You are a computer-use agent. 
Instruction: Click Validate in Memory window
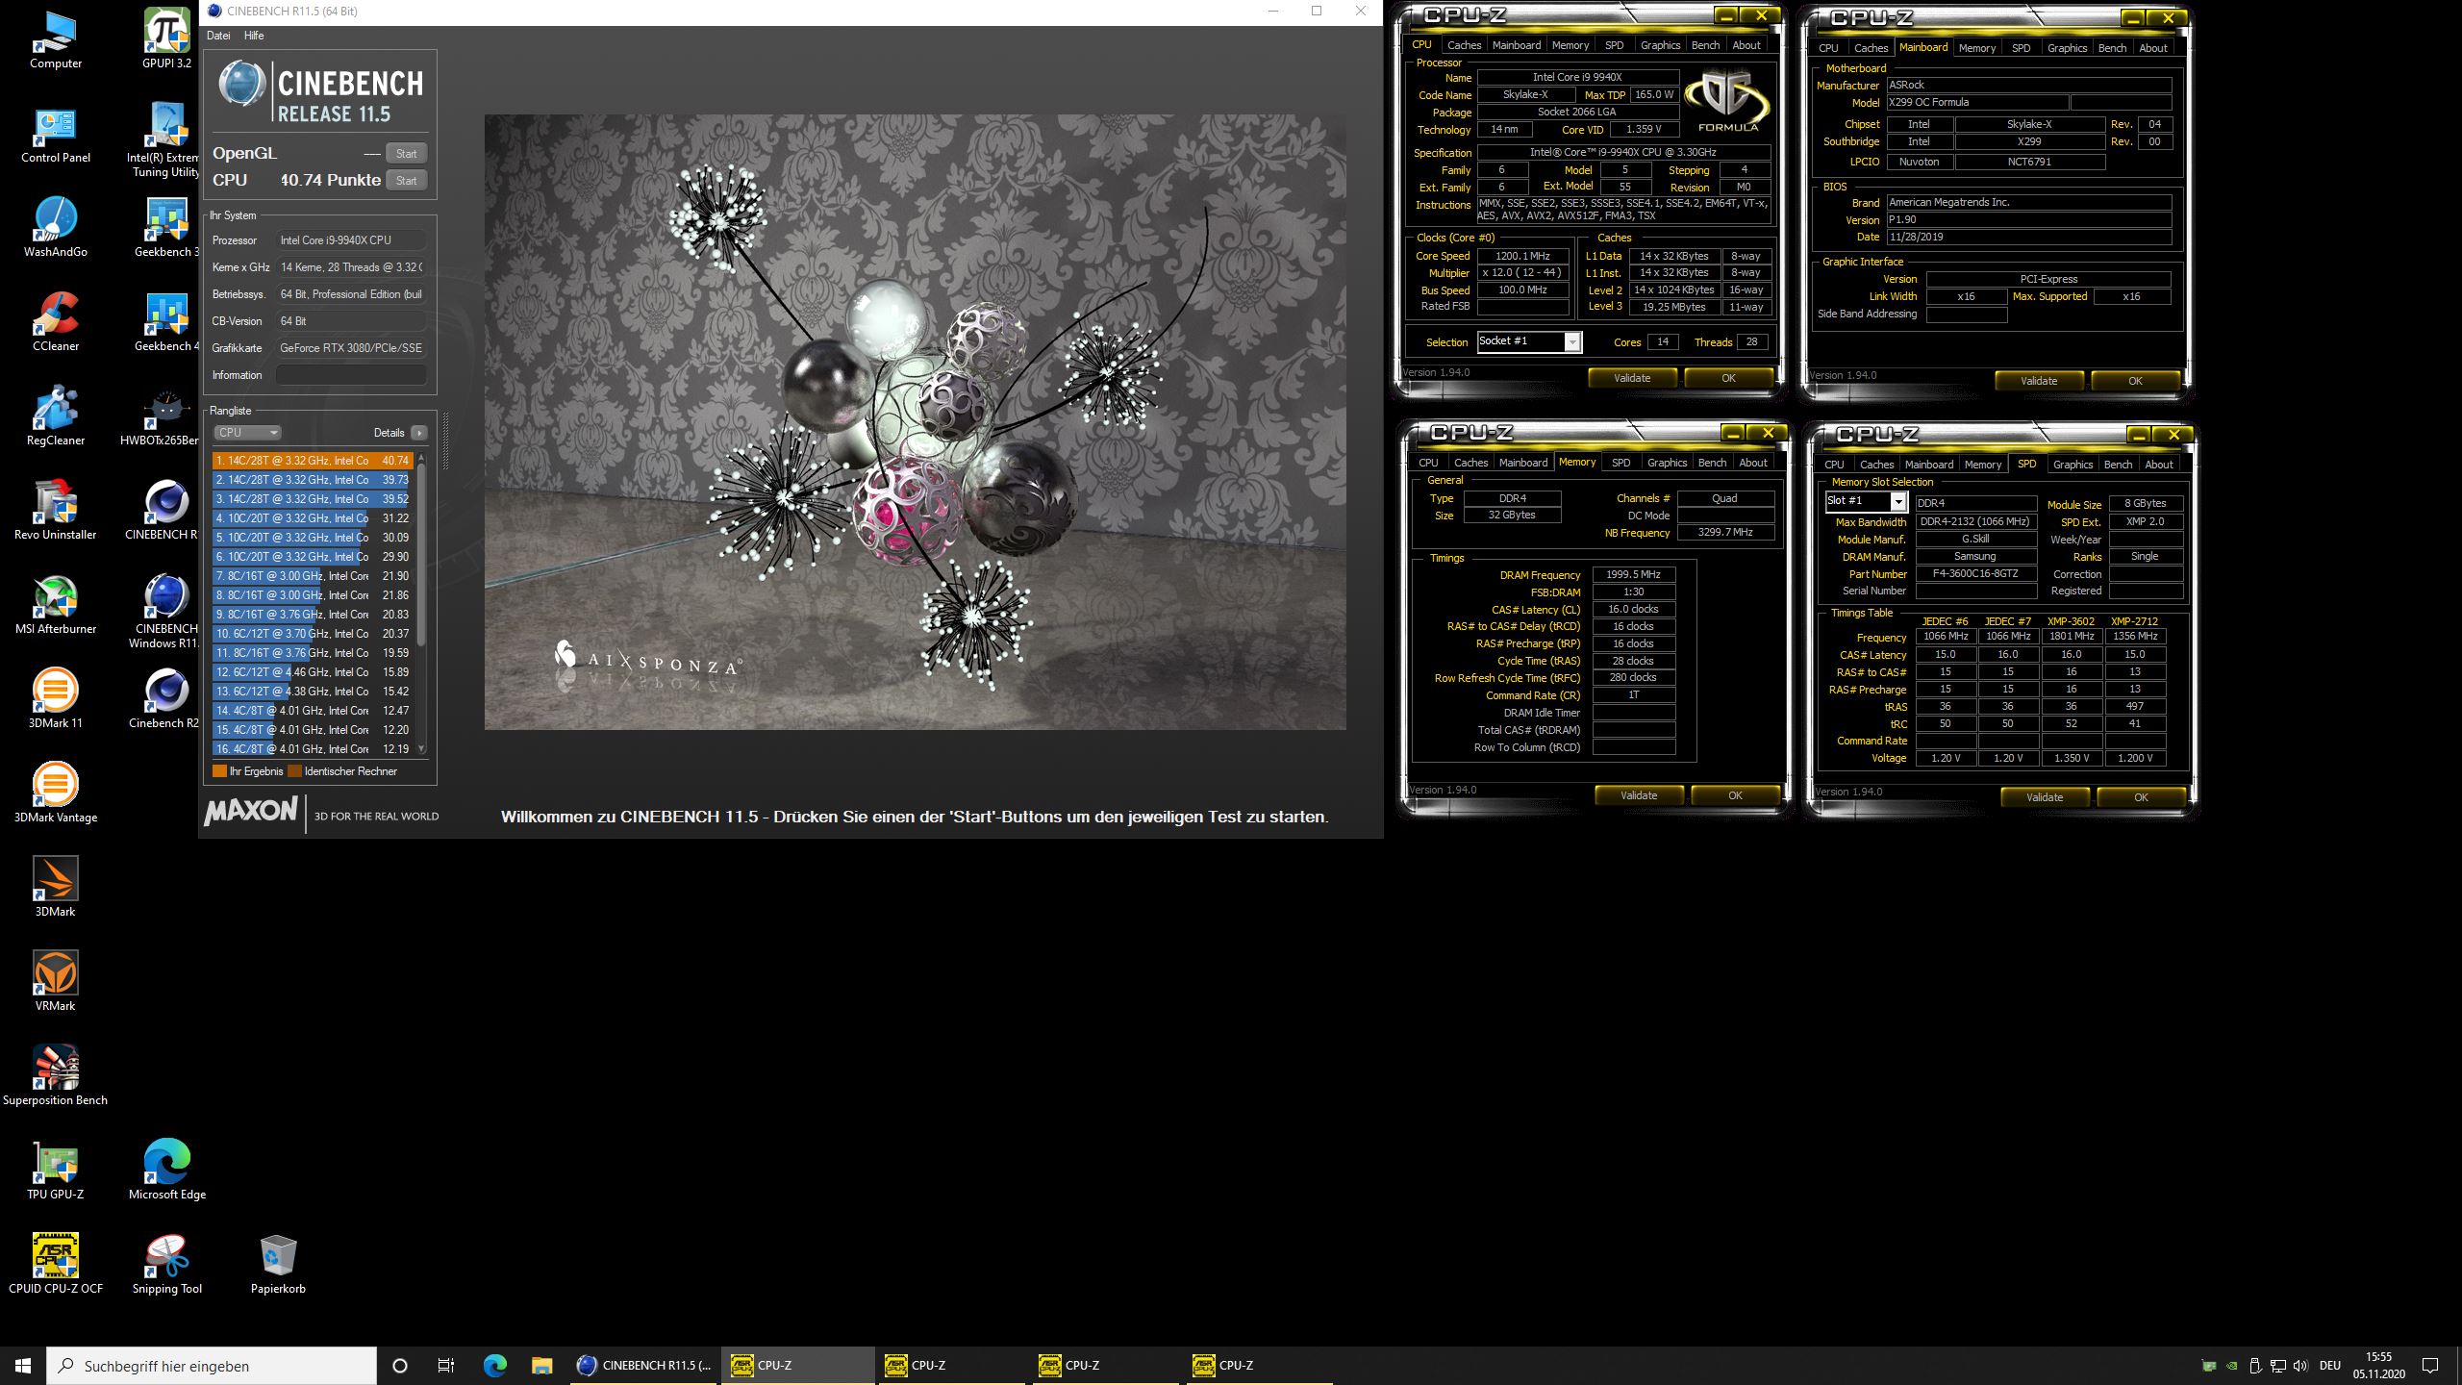[1639, 795]
